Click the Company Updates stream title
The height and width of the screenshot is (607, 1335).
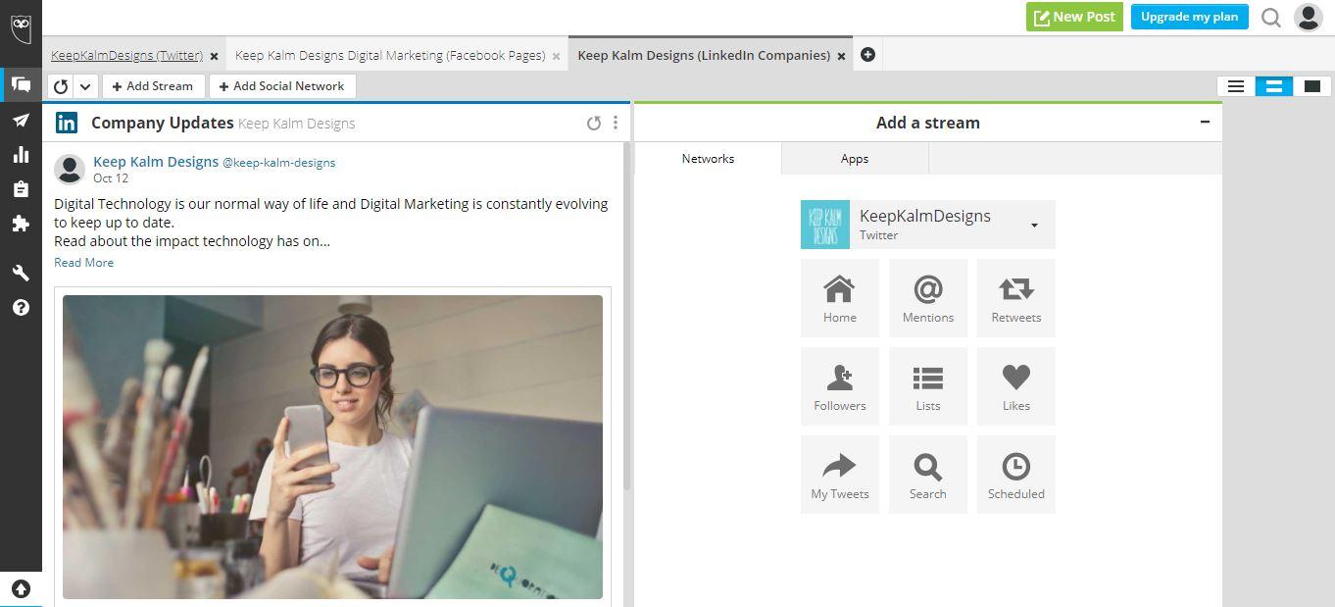coord(162,123)
